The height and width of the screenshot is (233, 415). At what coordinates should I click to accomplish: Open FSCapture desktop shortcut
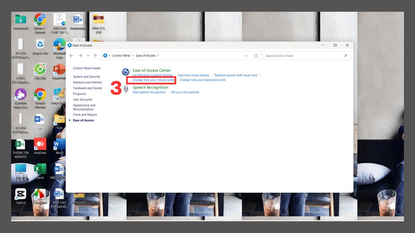[x=40, y=194]
